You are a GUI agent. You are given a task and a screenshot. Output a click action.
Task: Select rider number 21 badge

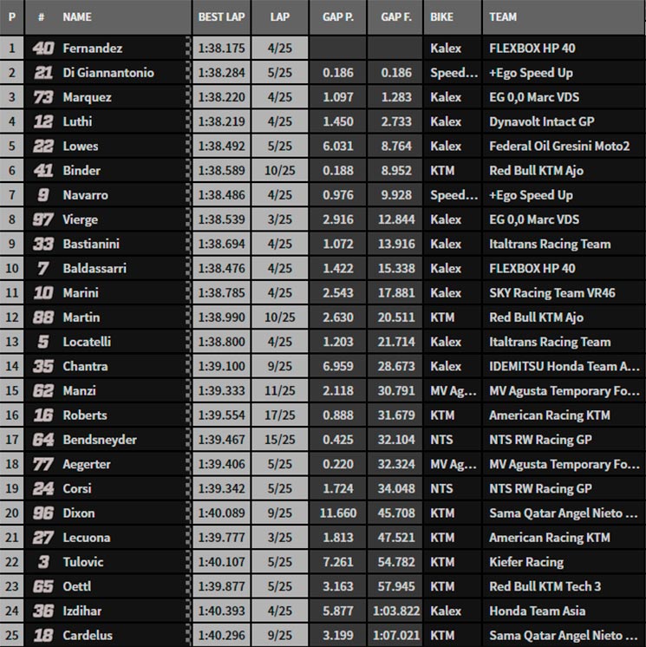coord(43,73)
